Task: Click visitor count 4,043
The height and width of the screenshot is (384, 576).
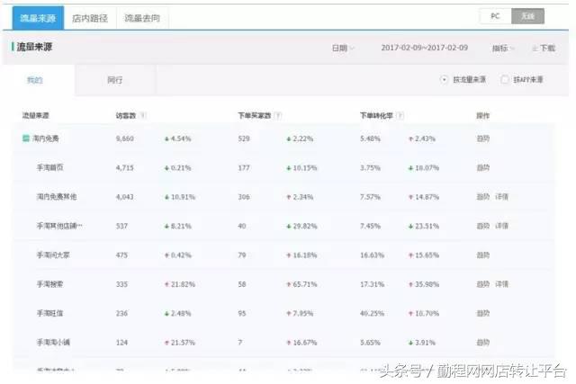Action: click(125, 197)
